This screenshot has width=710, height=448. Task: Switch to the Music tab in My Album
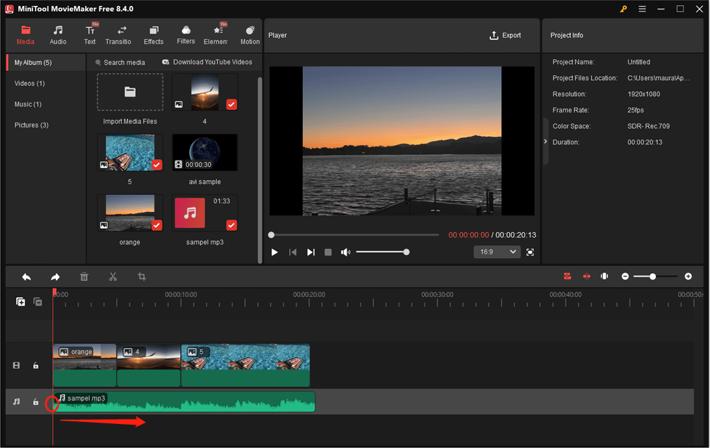(x=27, y=104)
